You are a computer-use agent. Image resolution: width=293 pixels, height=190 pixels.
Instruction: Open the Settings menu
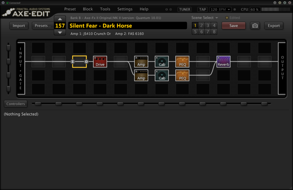[125, 9]
